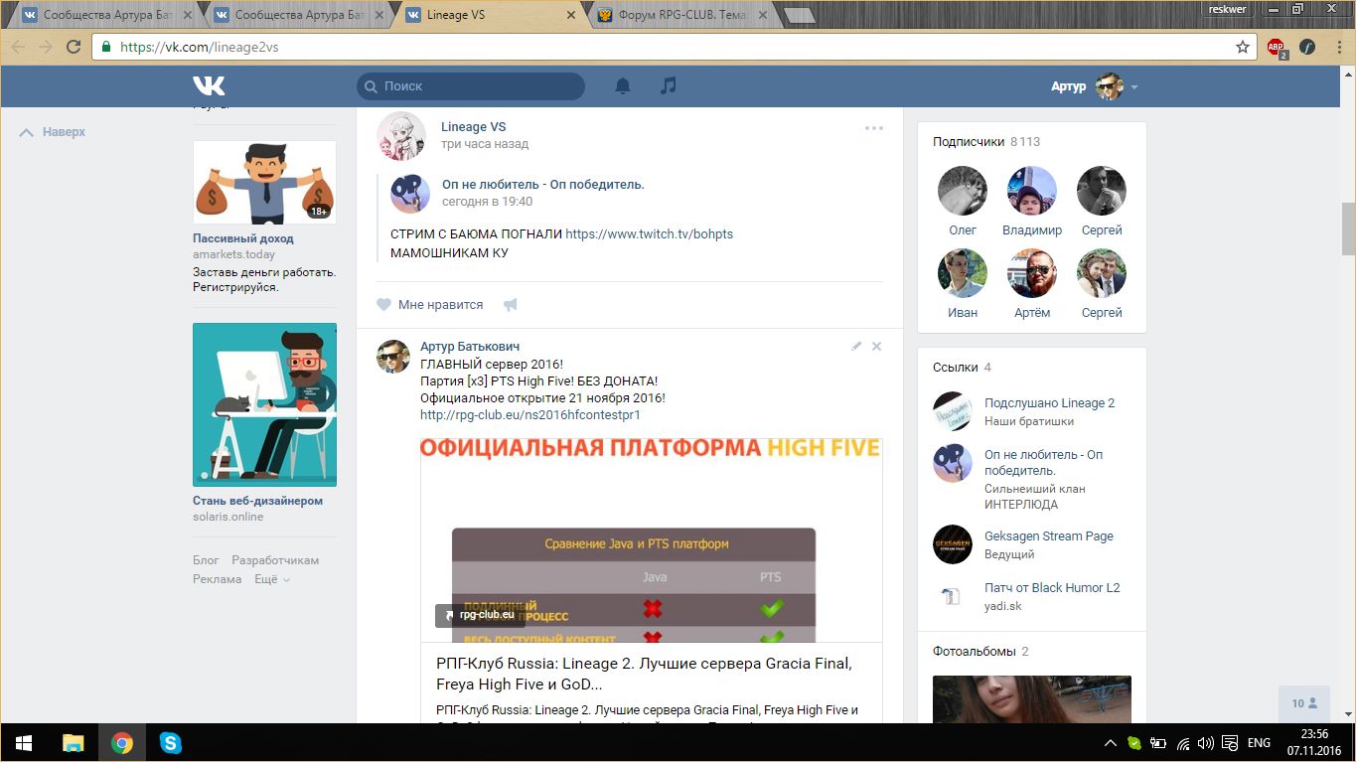Open the twitch.tv/bohpts stream link

(649, 234)
